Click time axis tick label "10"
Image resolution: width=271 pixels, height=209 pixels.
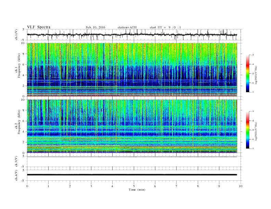tap(241, 186)
